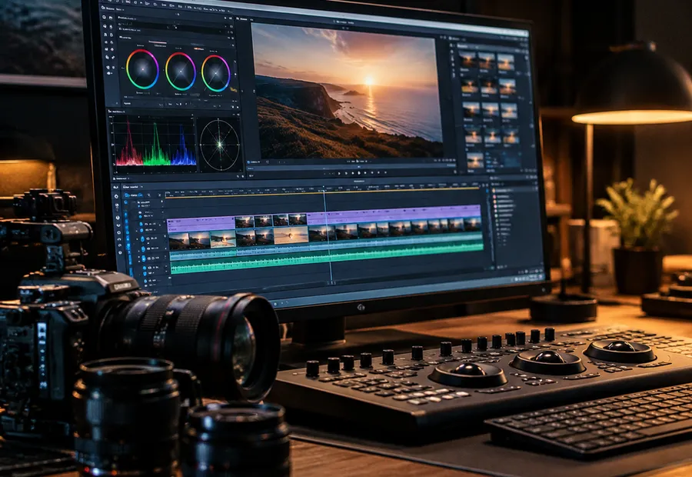The width and height of the screenshot is (692, 477).
Task: Select the purple clip at the timeline's start
Action: pyautogui.click(x=201, y=223)
